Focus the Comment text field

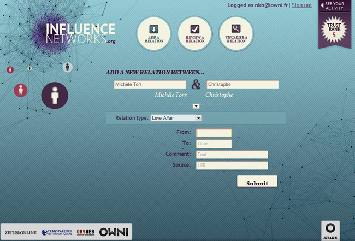pos(232,155)
